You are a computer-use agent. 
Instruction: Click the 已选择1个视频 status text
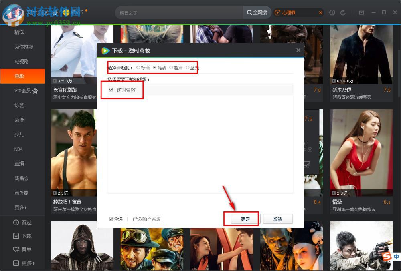point(147,219)
